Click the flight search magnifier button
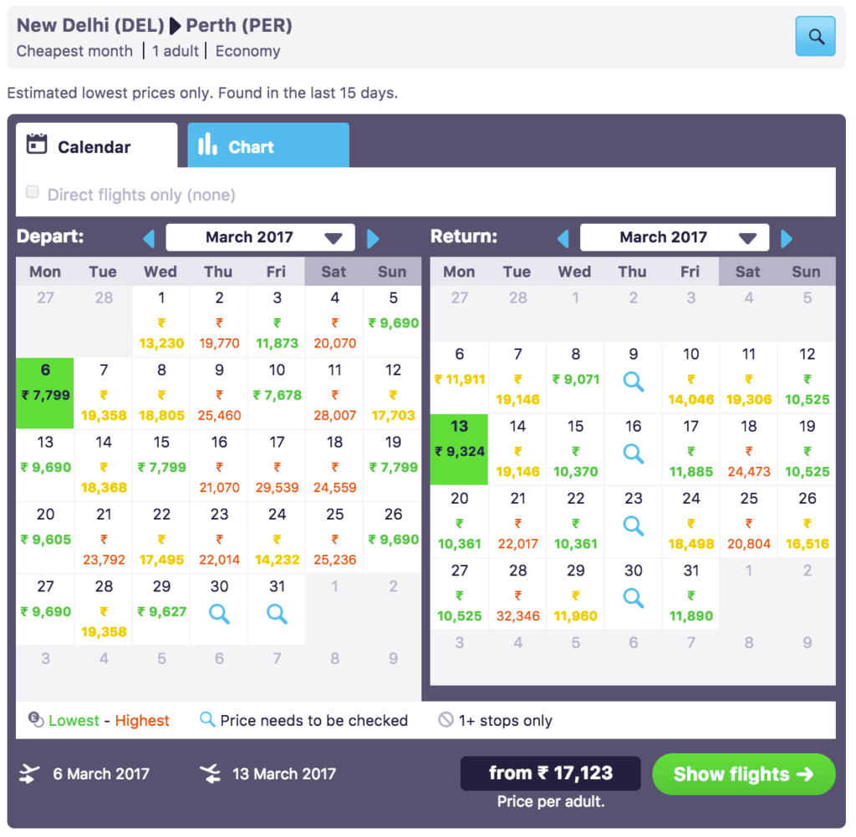Viewport: 856px width, 837px height. click(x=814, y=36)
